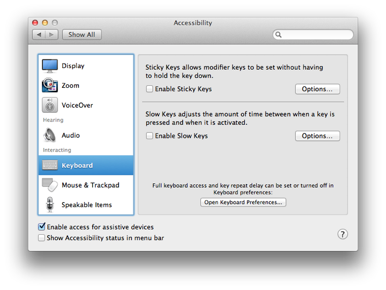Select the Speakable Items label

click(86, 205)
